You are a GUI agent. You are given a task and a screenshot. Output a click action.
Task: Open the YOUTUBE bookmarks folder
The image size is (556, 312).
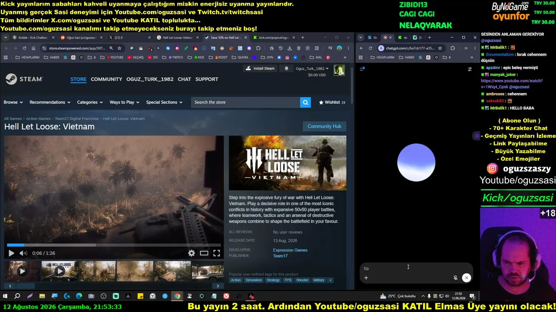pos(114,57)
